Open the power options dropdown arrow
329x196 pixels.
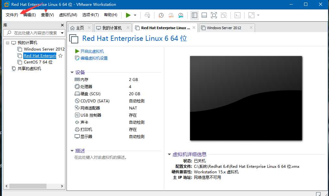coord(135,15)
